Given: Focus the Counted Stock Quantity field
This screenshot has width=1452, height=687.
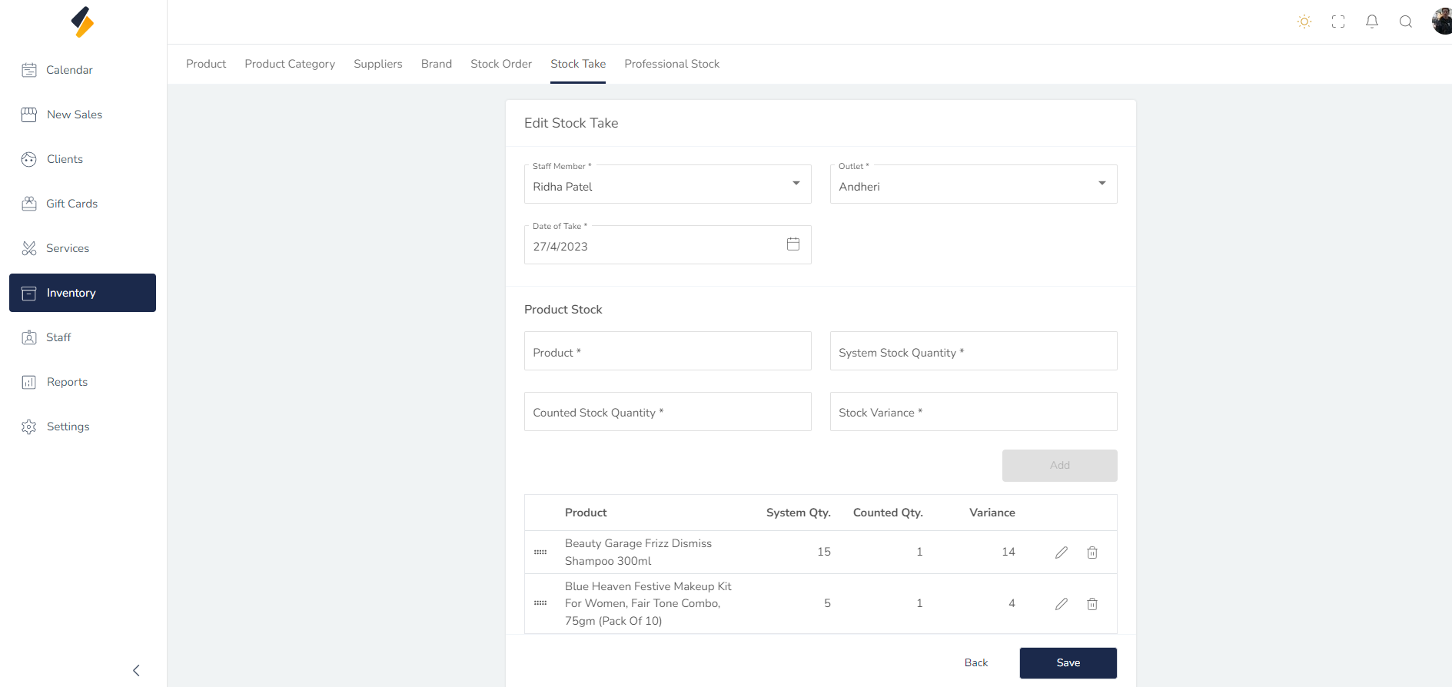Looking at the screenshot, I should pos(667,412).
